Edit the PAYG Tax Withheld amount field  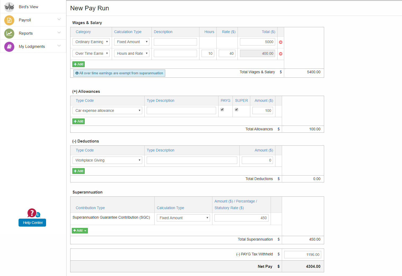[x=302, y=254]
